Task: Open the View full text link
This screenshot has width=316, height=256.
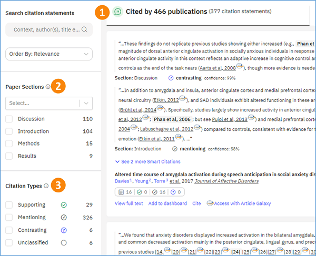Action: pos(129,203)
